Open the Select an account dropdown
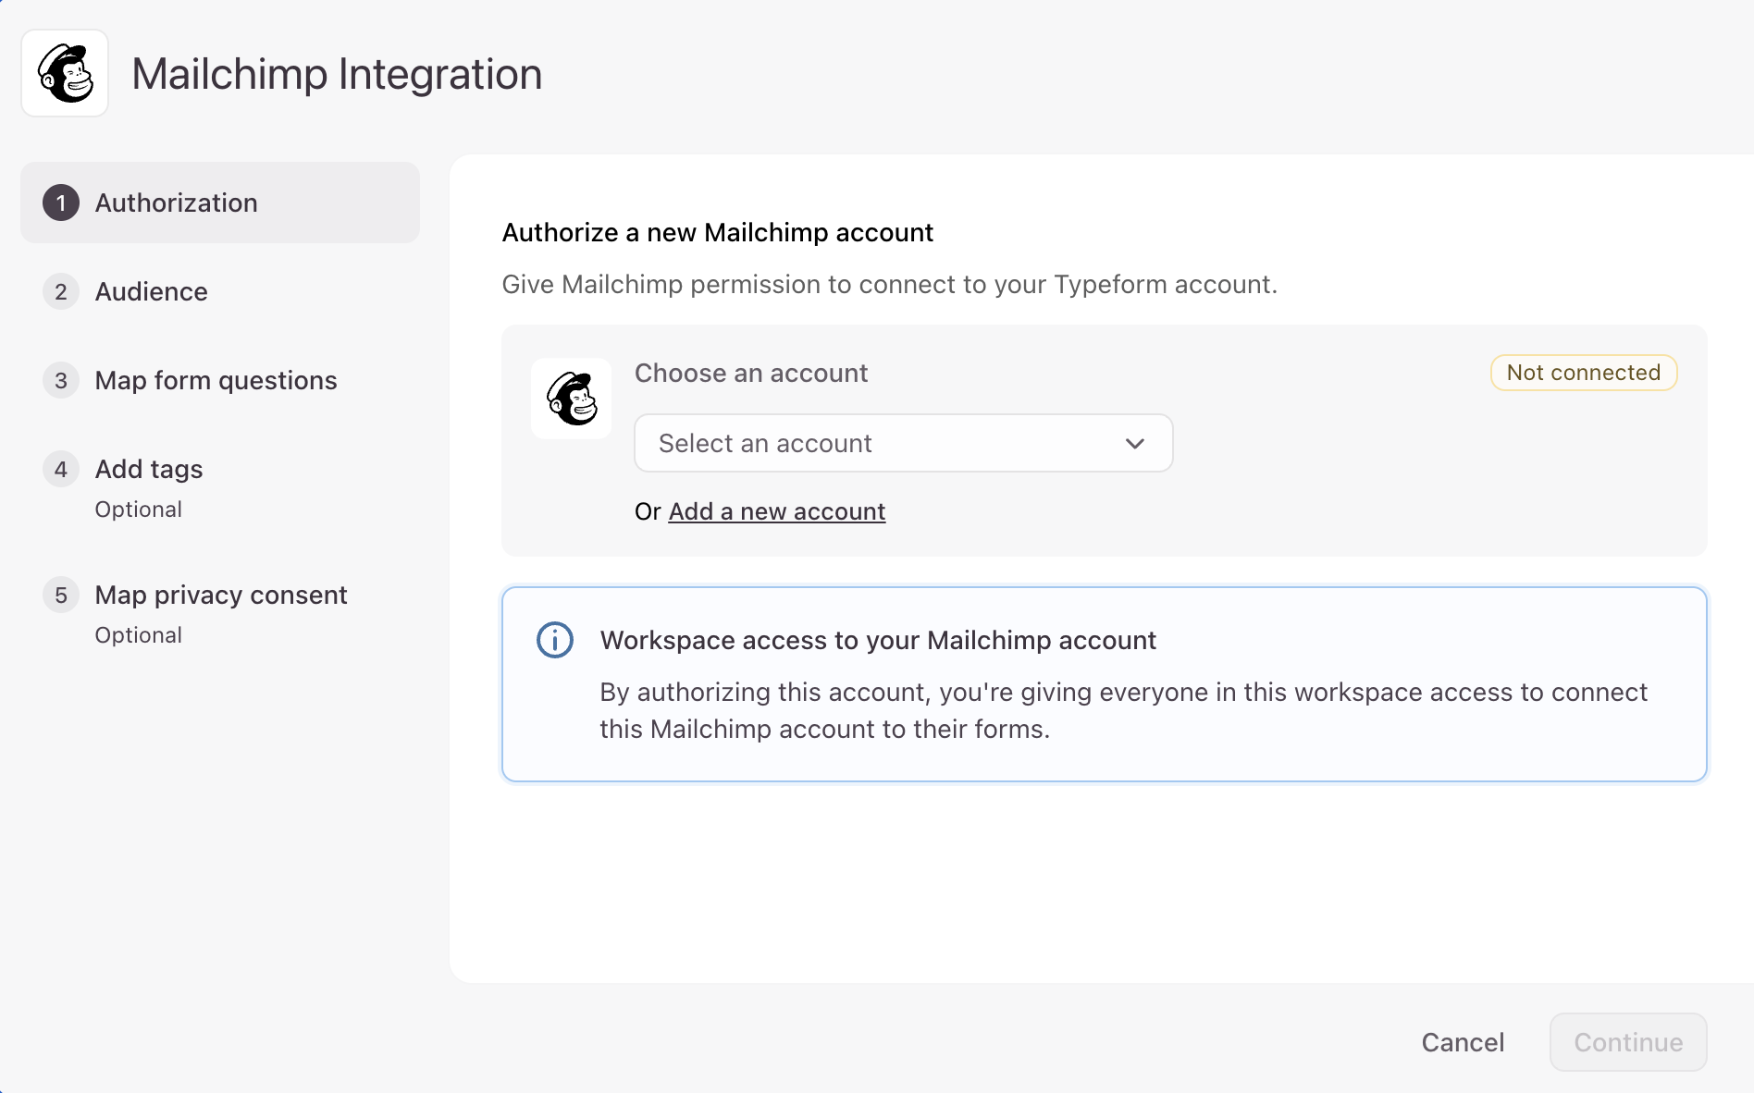 point(904,443)
